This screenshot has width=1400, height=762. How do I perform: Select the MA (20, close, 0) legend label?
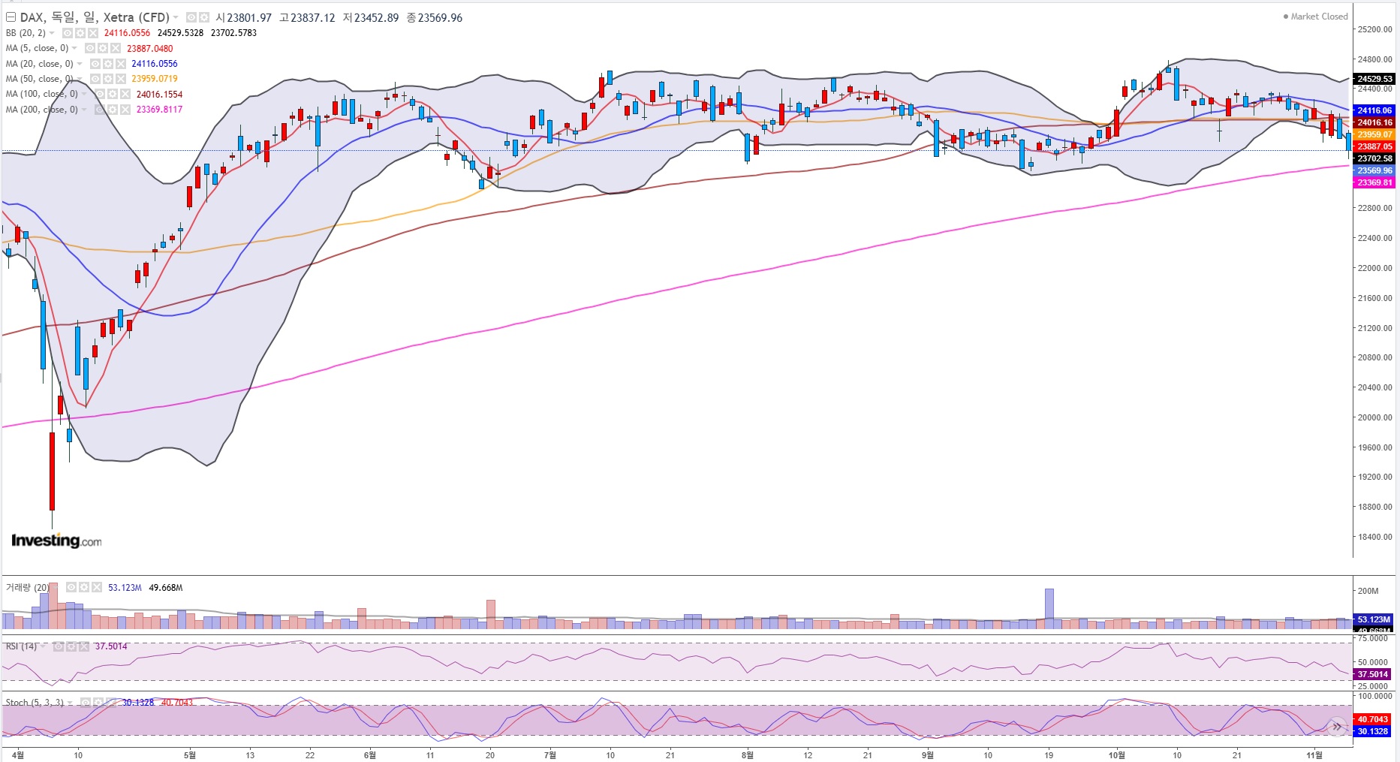point(39,64)
